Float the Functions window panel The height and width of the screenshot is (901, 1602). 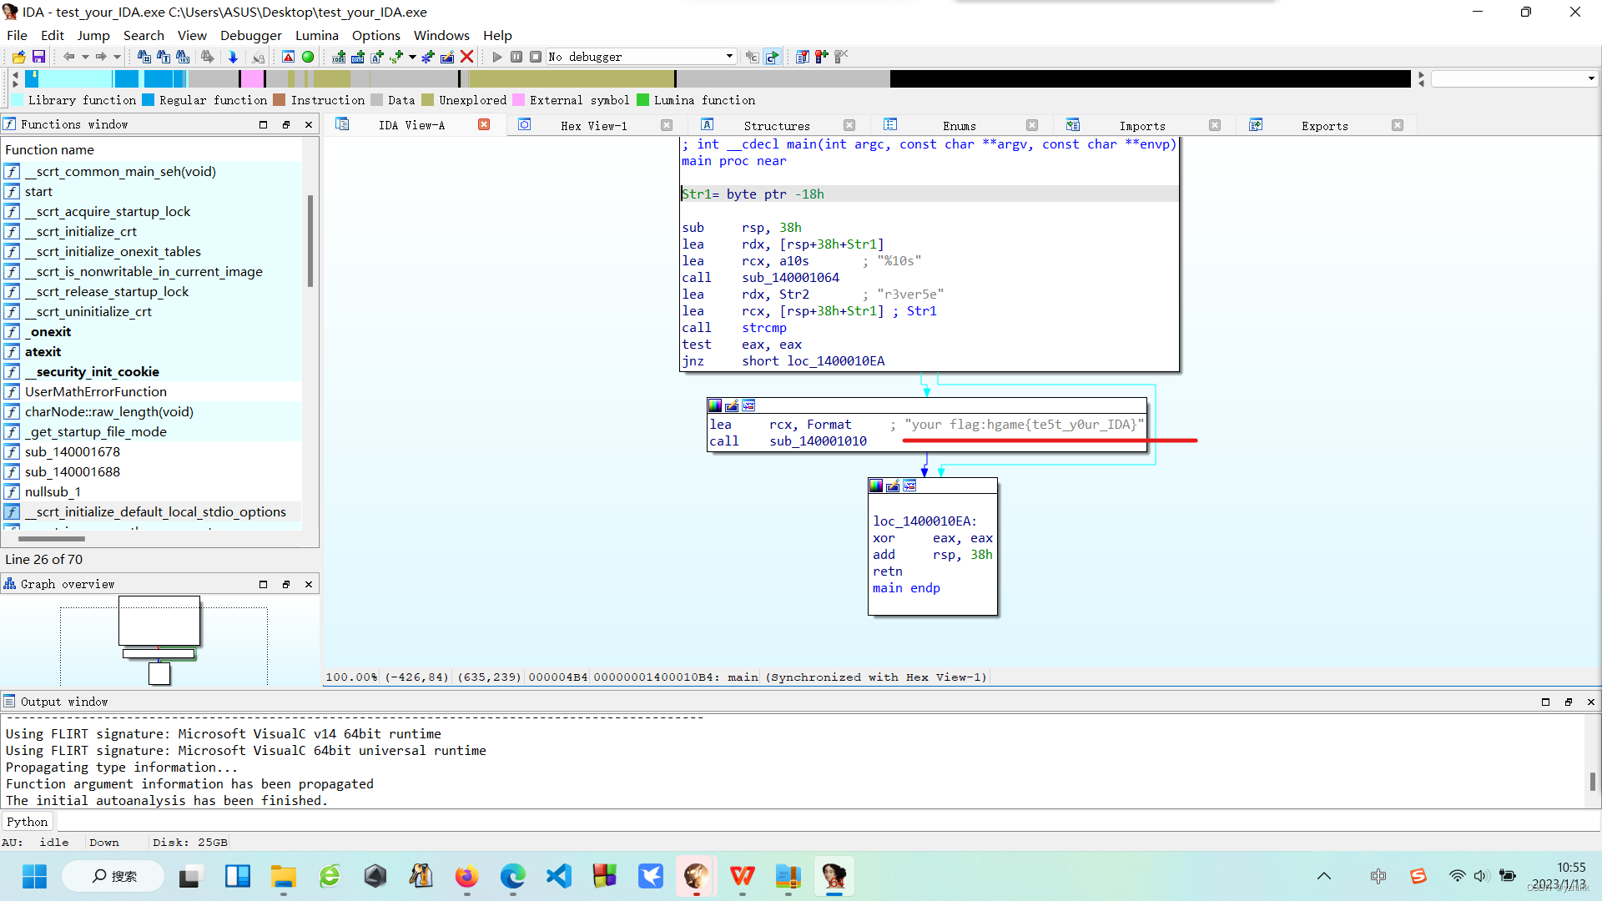(x=286, y=124)
